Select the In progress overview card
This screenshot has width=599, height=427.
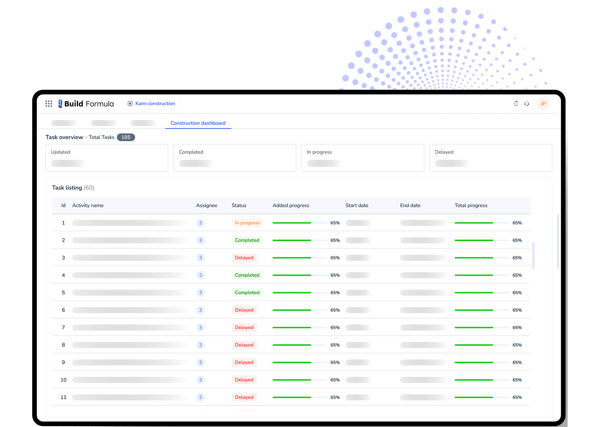[x=363, y=157]
